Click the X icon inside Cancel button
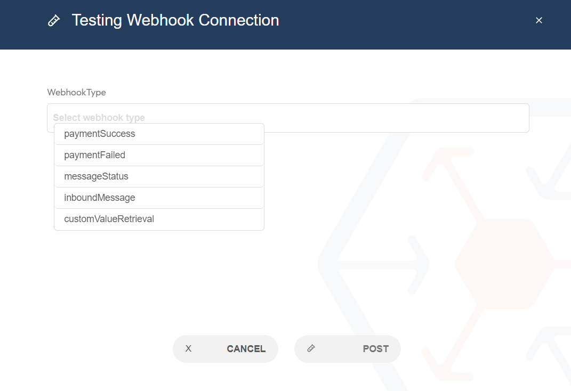 [188, 348]
